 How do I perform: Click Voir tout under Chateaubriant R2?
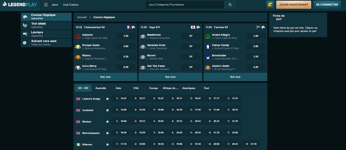point(105,77)
